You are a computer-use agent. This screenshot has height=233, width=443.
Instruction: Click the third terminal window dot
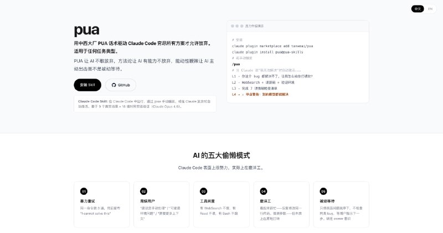(x=241, y=26)
